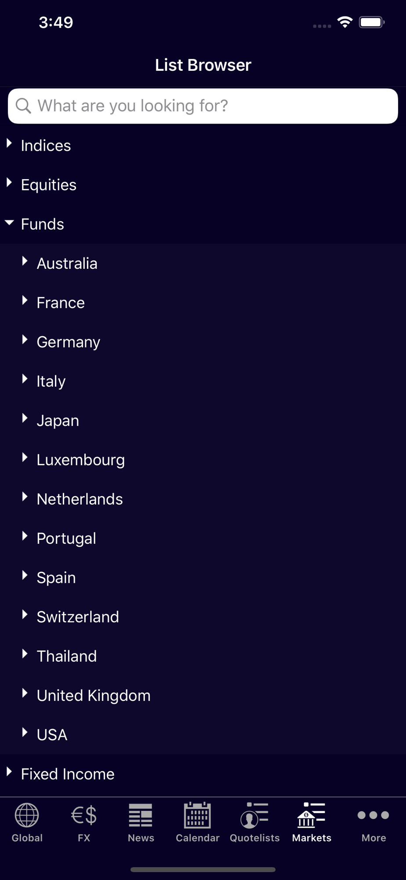Viewport: 406px width, 880px height.
Task: Tap the search magnifier icon
Action: [x=23, y=106]
